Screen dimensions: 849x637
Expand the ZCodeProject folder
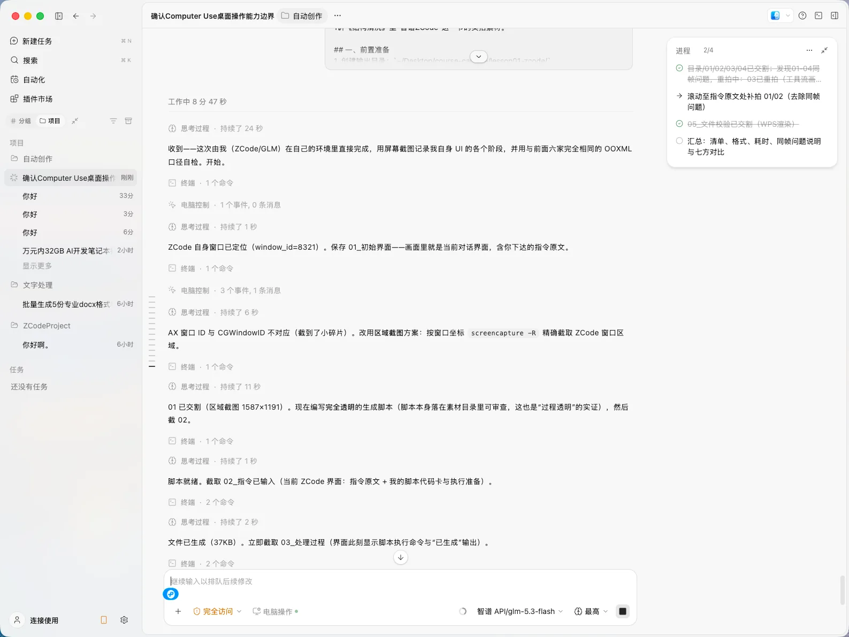point(71,326)
